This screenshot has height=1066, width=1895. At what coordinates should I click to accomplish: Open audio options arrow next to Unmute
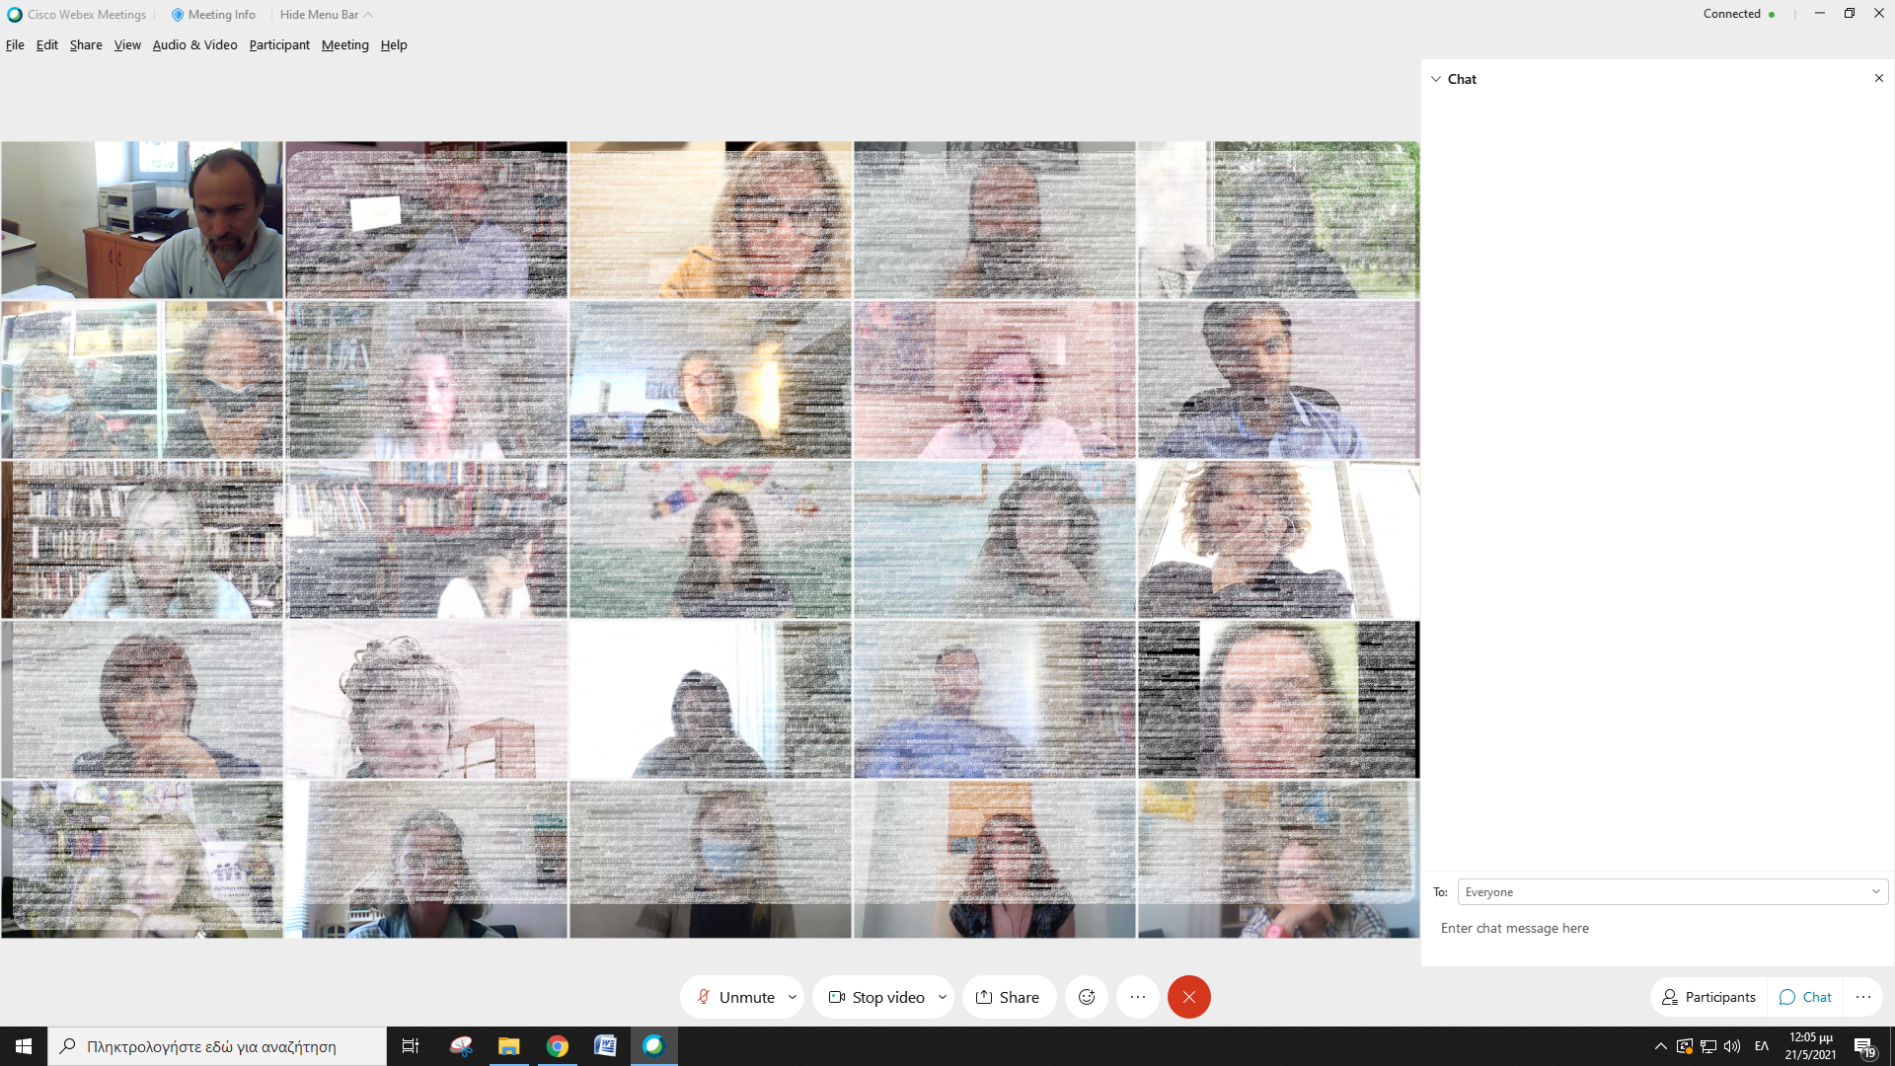tap(793, 997)
